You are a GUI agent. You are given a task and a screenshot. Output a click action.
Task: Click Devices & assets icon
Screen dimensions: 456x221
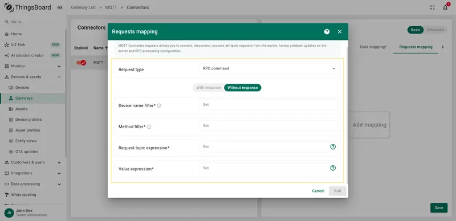pos(7,77)
